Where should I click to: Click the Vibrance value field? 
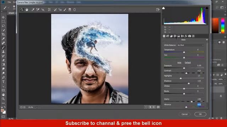point(199,104)
